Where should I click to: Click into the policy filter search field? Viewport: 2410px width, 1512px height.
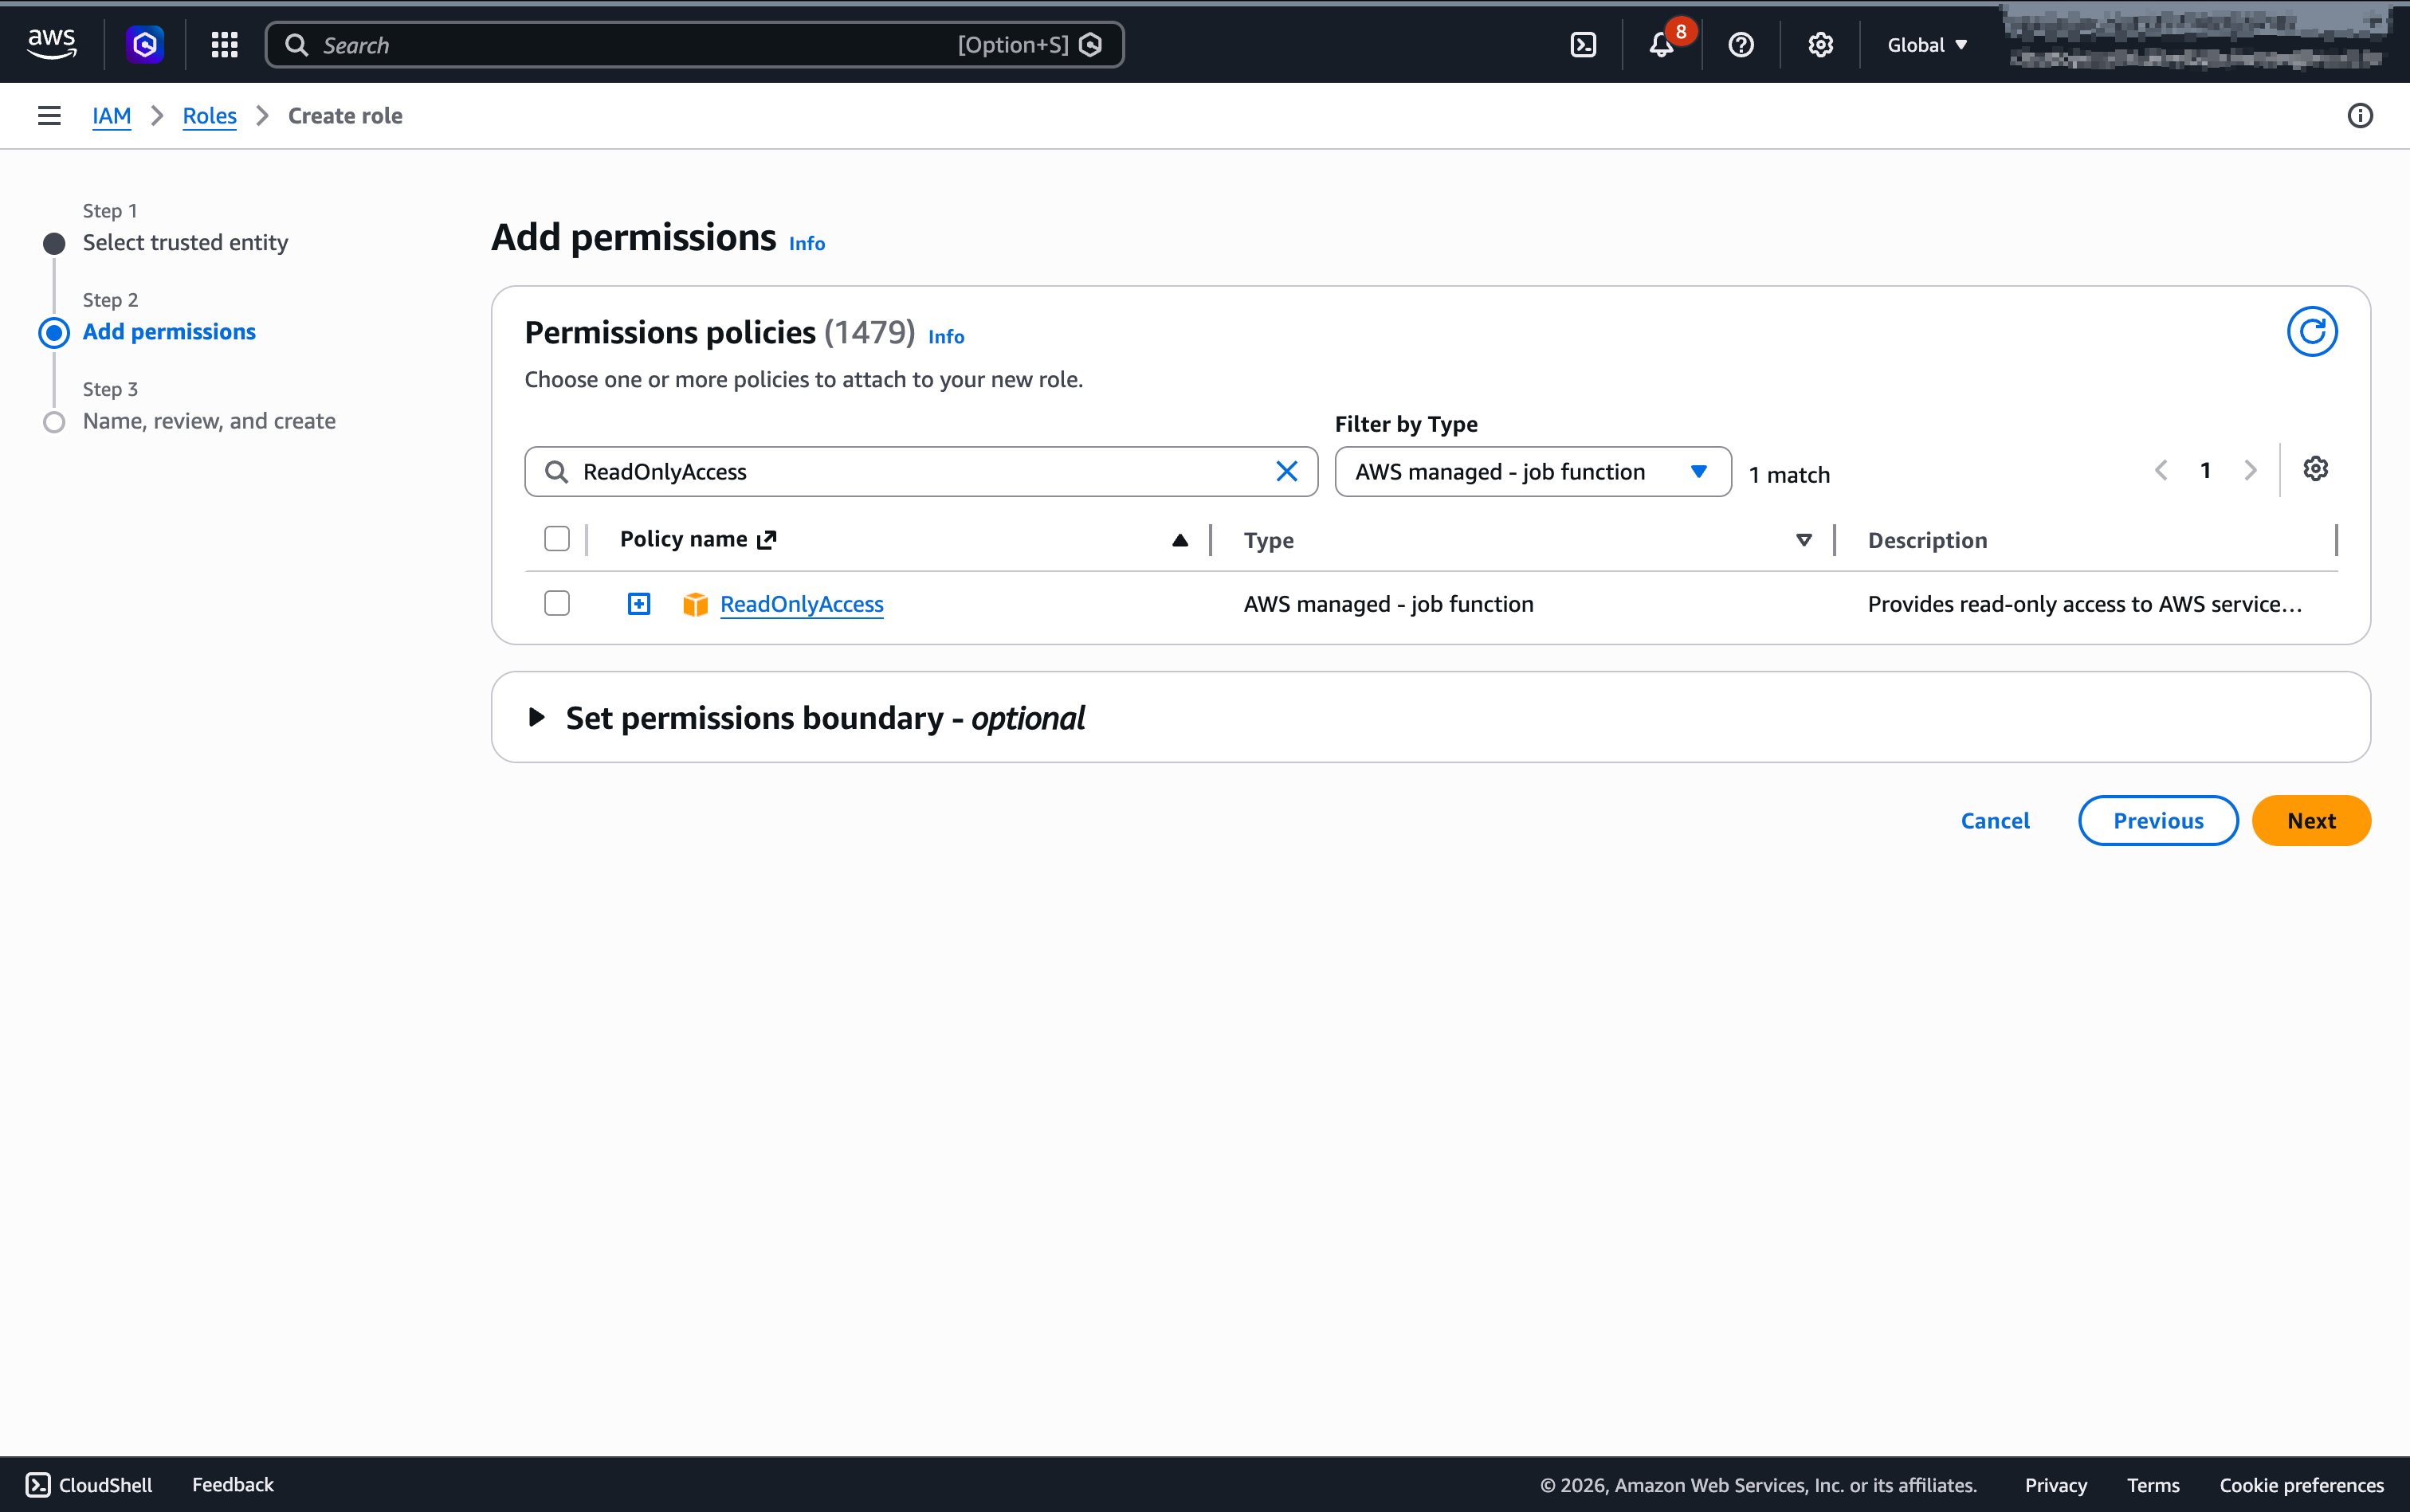(920, 472)
